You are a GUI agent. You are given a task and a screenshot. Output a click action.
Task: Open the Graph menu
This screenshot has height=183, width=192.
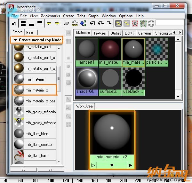[93, 16]
